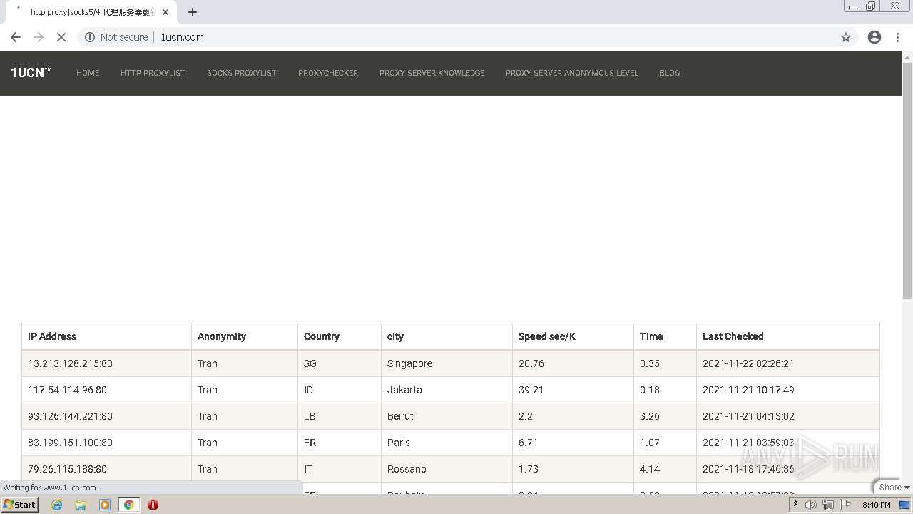913x514 pixels.
Task: Open the Chrome three-dot menu
Action: 897,37
